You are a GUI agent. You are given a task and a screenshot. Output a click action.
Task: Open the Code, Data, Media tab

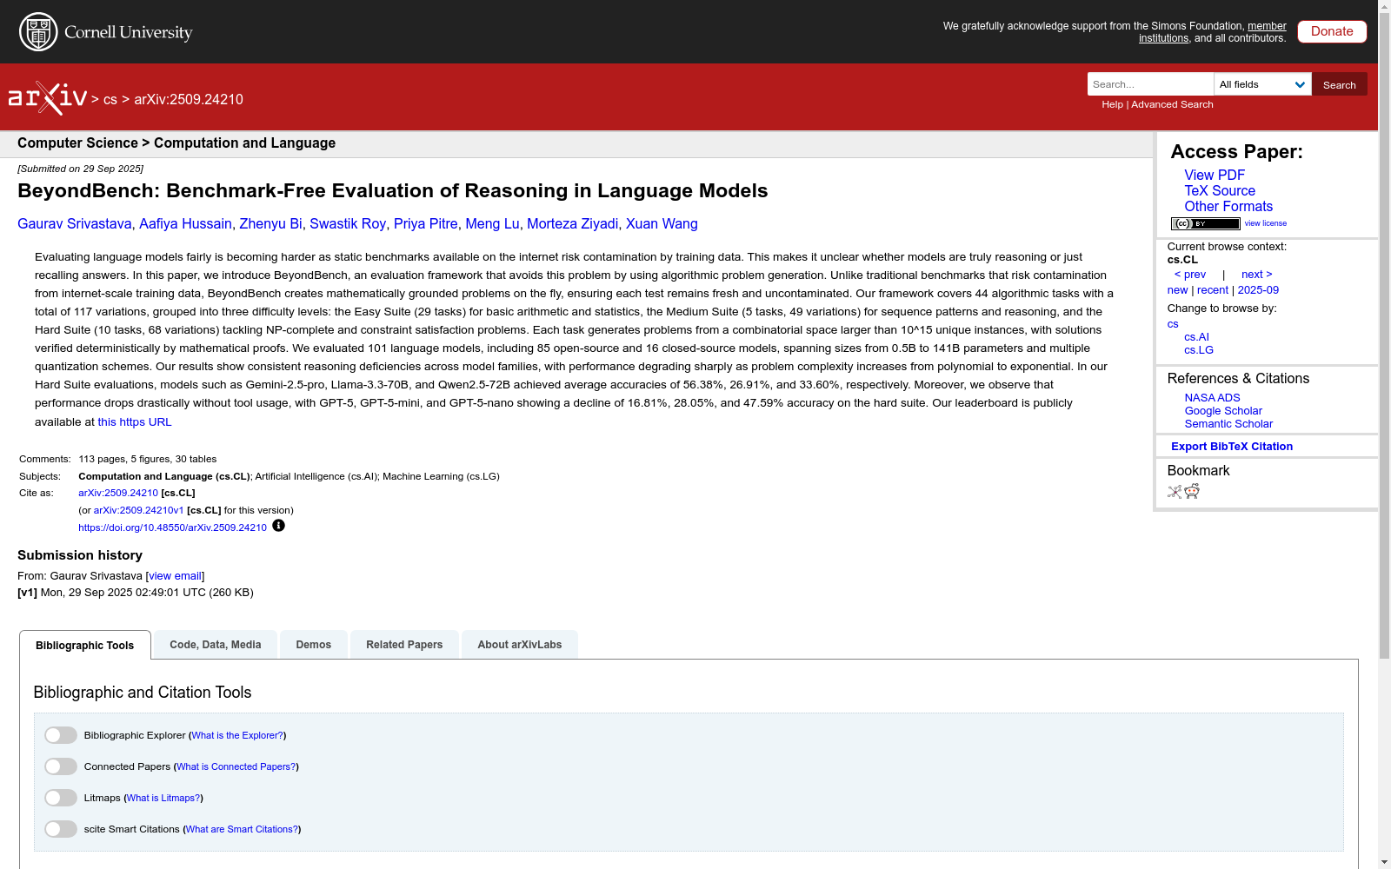pos(216,645)
